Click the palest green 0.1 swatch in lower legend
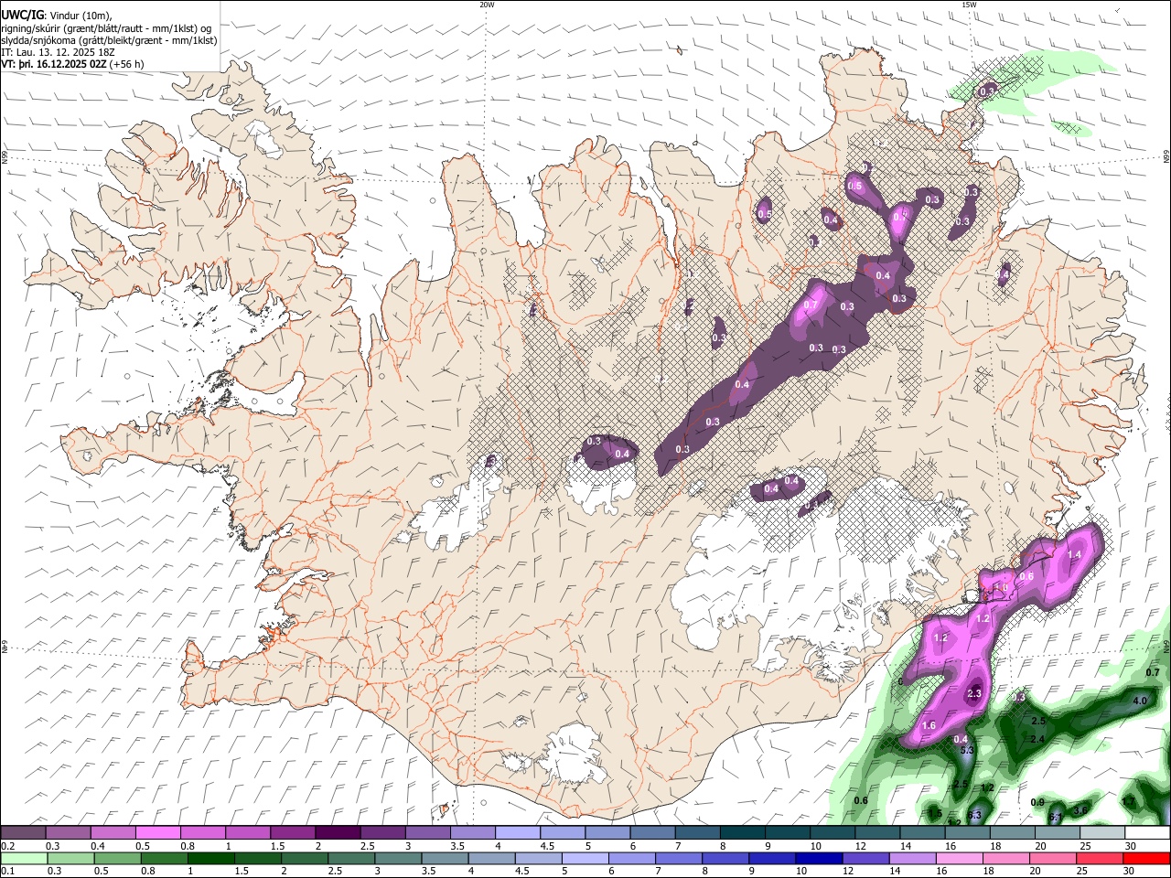The height and width of the screenshot is (878, 1171). point(23,858)
